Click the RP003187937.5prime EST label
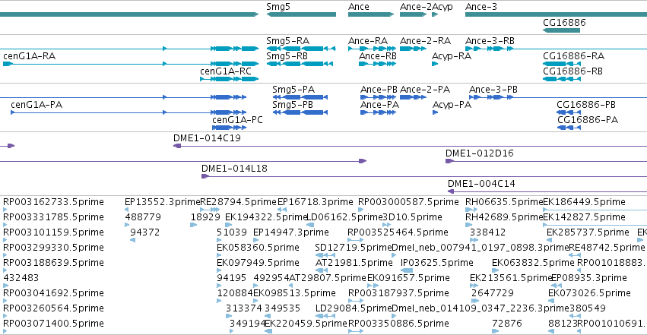 tap(398, 293)
